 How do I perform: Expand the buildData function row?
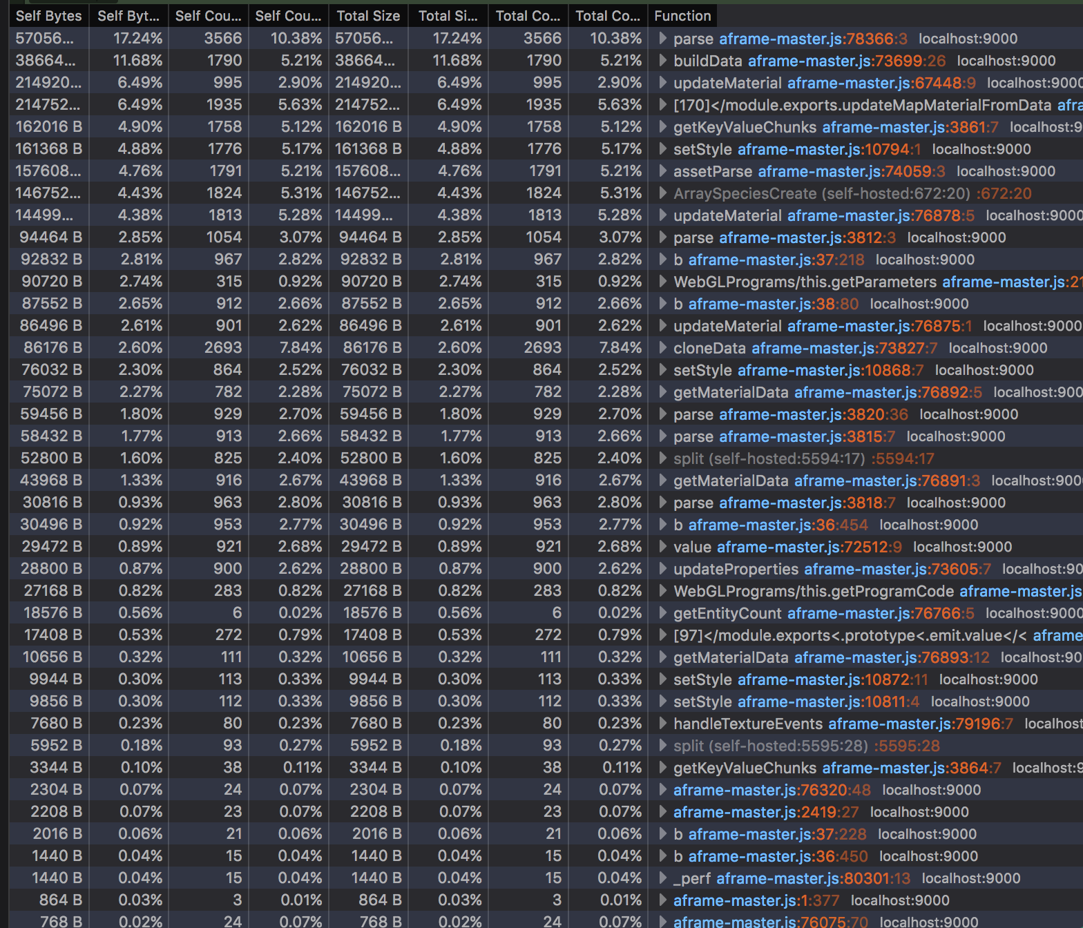tap(662, 61)
